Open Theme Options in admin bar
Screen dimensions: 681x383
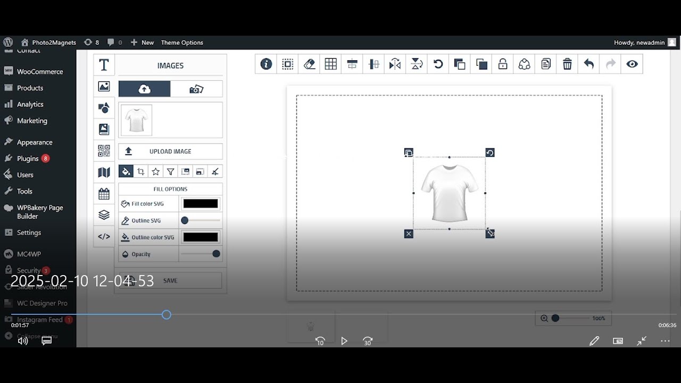click(182, 43)
